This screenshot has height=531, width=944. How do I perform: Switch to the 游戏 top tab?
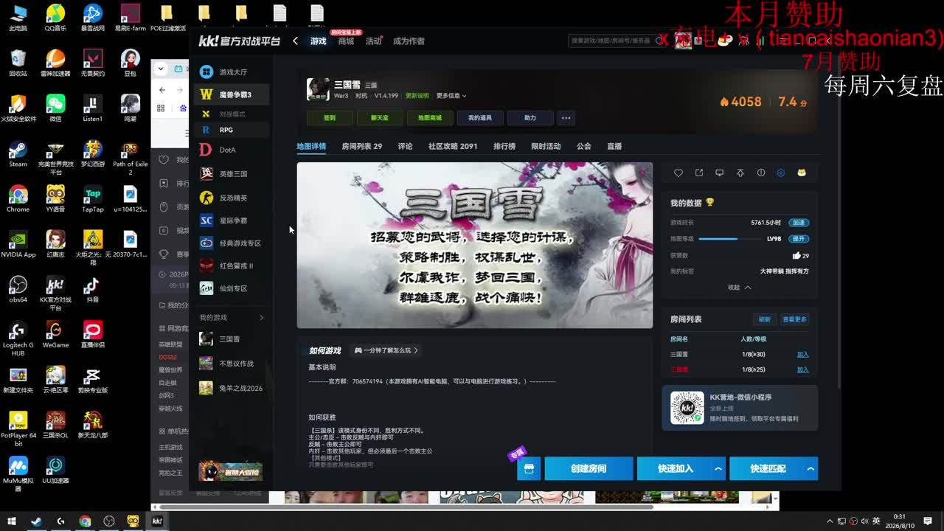pyautogui.click(x=319, y=41)
